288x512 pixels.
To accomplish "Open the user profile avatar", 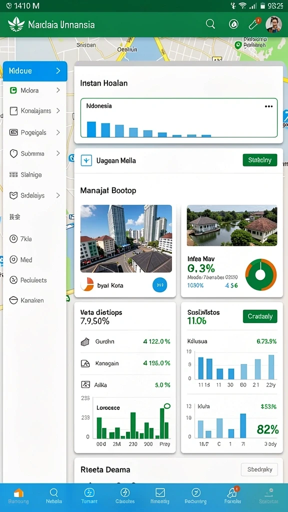I will point(273,24).
